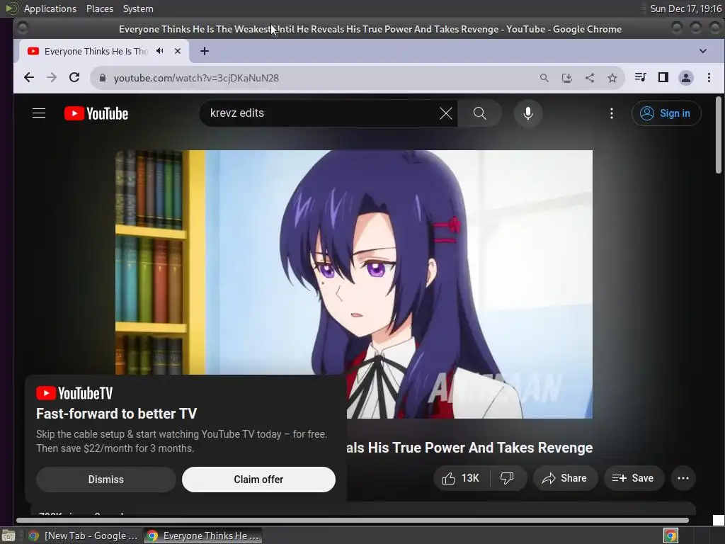
Task: Start voice search with microphone
Action: point(527,113)
